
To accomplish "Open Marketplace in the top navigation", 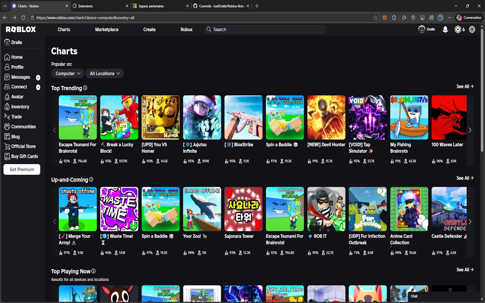I will (x=106, y=30).
